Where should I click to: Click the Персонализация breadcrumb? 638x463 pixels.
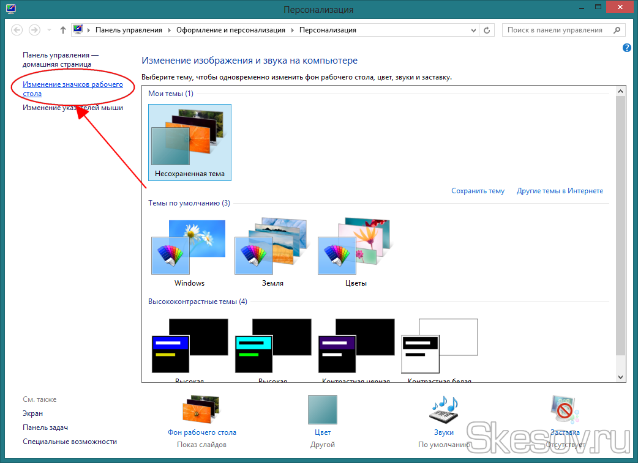pos(328,30)
